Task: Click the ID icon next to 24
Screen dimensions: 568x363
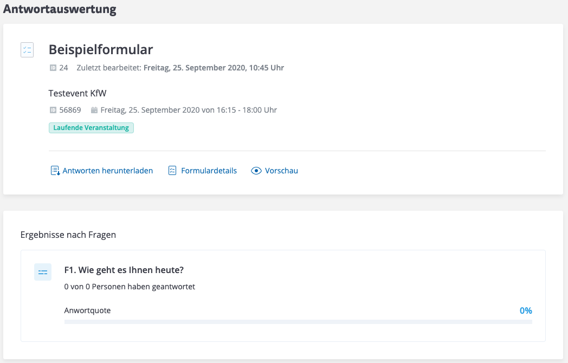Action: tap(53, 68)
